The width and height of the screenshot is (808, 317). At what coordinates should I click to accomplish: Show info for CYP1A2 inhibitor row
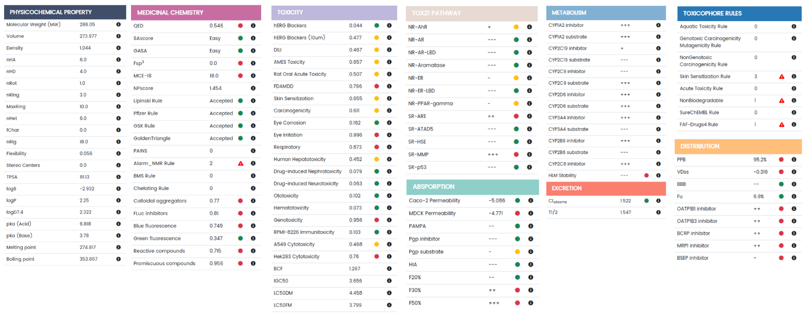pos(658,25)
